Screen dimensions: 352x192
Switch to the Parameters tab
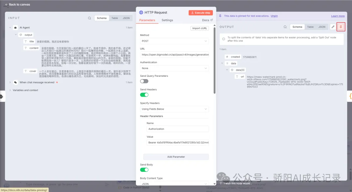(x=147, y=20)
